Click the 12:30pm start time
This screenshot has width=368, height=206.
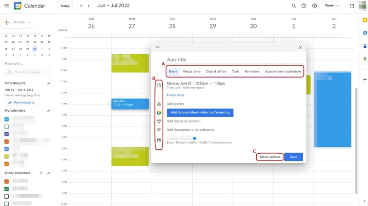coord(201,84)
